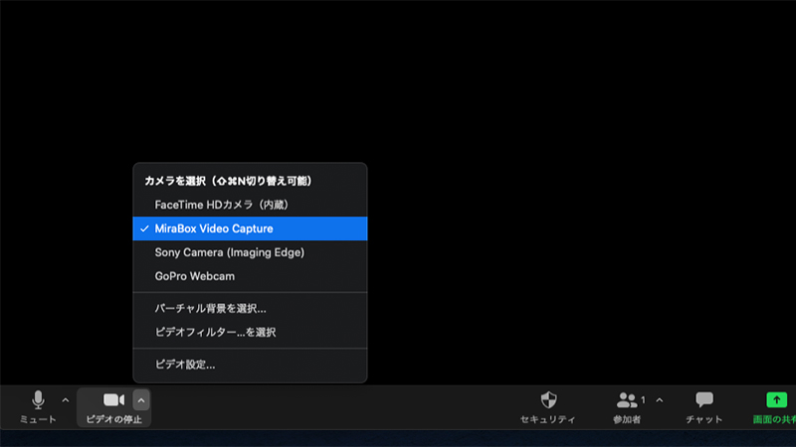Expand the arrow beside 参加者
Viewport: 796px width, 447px height.
click(660, 400)
